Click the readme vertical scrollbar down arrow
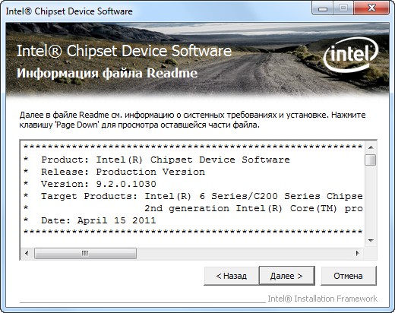The height and width of the screenshot is (313, 395). pyautogui.click(x=371, y=241)
